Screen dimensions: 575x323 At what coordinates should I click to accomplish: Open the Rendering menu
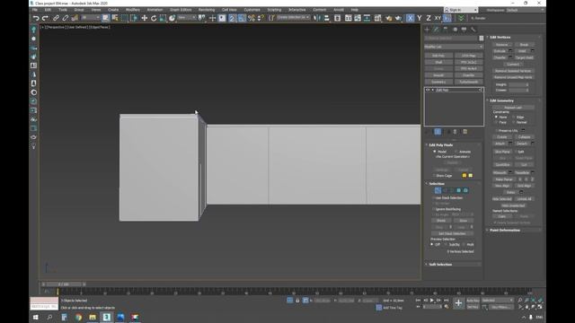207,10
